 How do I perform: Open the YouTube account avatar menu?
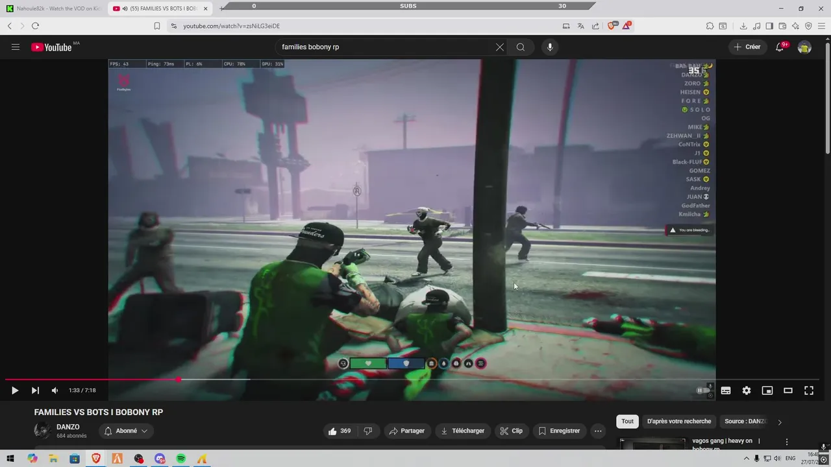coord(804,47)
